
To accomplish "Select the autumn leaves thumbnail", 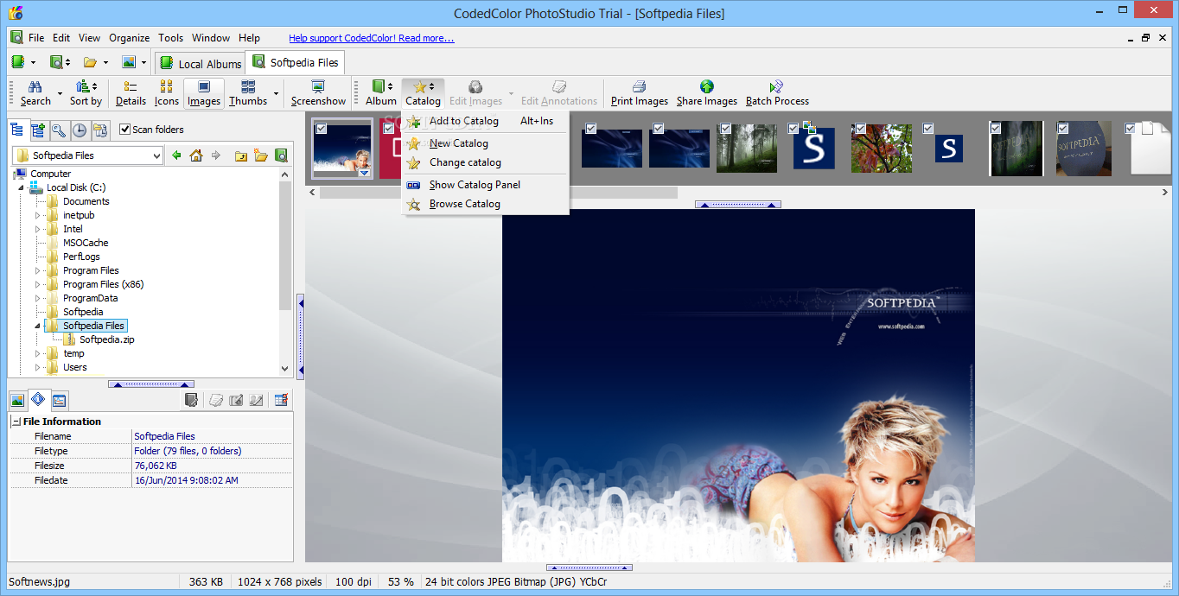I will tap(882, 148).
